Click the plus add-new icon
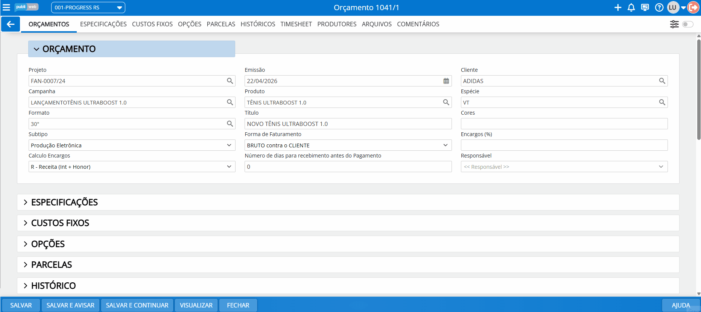Viewport: 701px width, 312px height. [x=618, y=8]
